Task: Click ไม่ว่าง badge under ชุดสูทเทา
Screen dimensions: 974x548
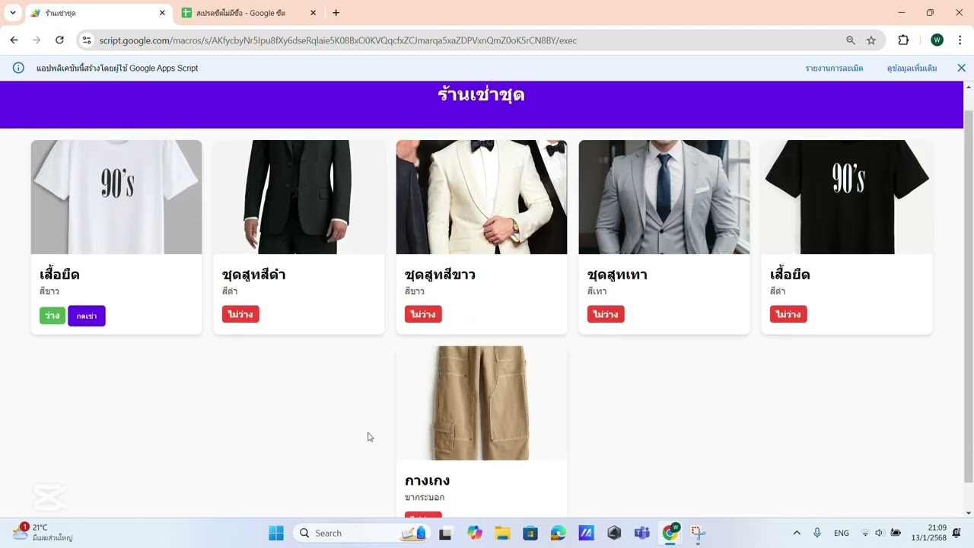Action: (606, 314)
